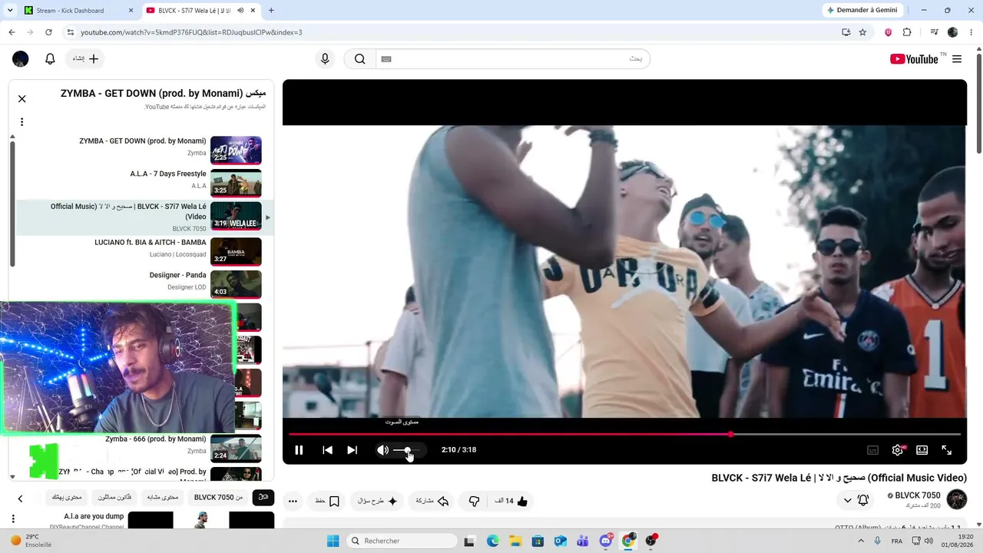
Task: Open the Windows Start menu
Action: point(333,541)
